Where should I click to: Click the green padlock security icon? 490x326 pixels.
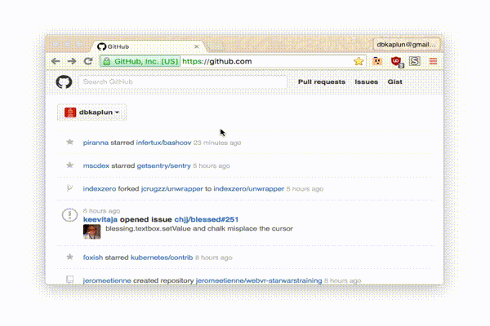click(x=107, y=61)
